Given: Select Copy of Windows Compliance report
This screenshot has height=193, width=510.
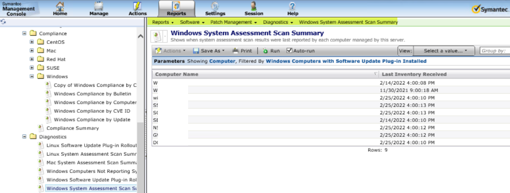Looking at the screenshot, I should (95, 85).
